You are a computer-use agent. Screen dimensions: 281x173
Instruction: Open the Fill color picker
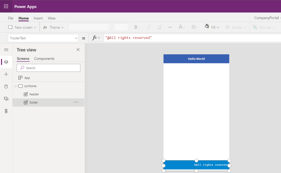(212, 27)
